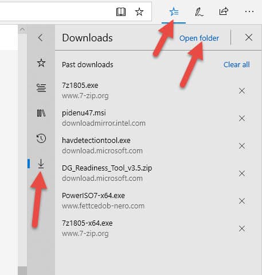
Task: Click the Share icon in toolbar
Action: tap(224, 11)
